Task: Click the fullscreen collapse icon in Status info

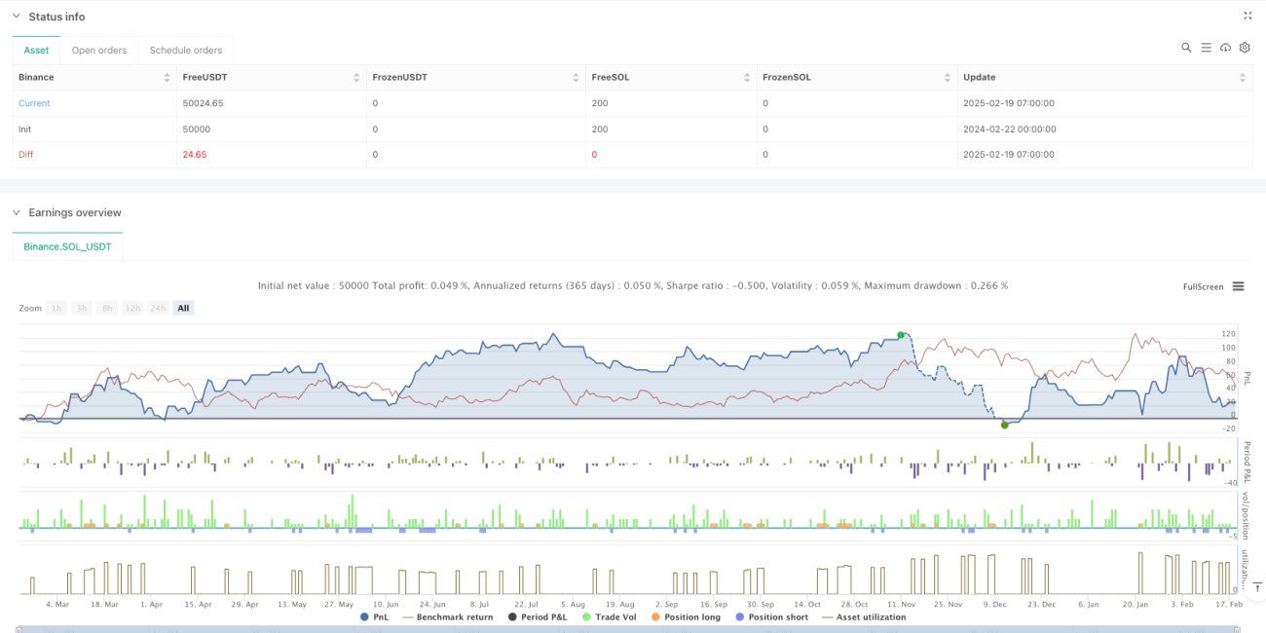Action: (x=1247, y=16)
